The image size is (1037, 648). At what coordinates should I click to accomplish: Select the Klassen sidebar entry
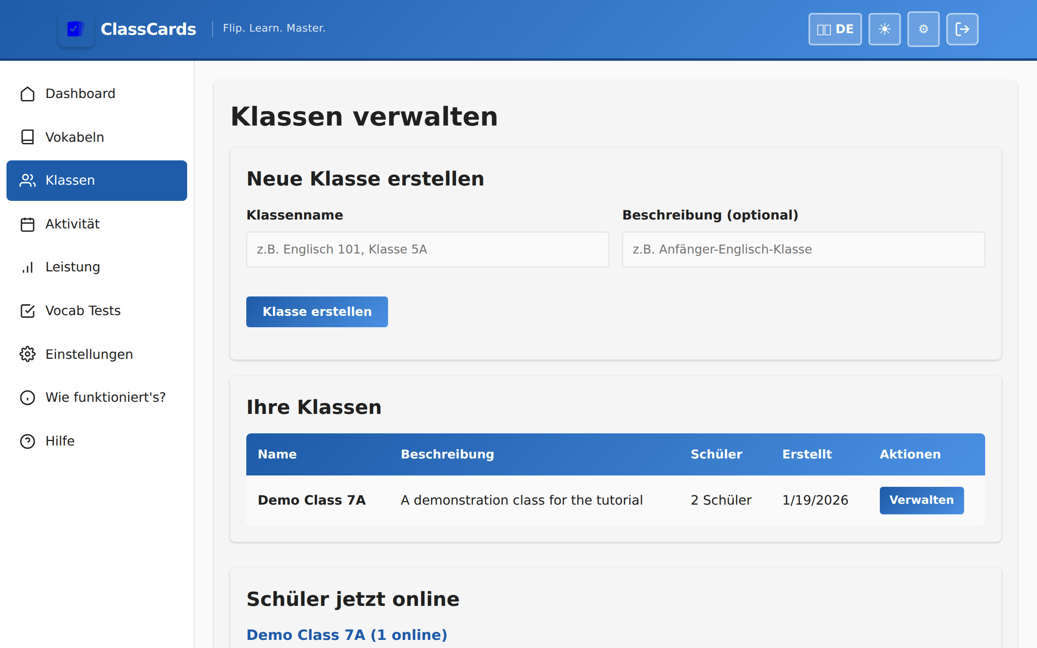click(x=96, y=181)
